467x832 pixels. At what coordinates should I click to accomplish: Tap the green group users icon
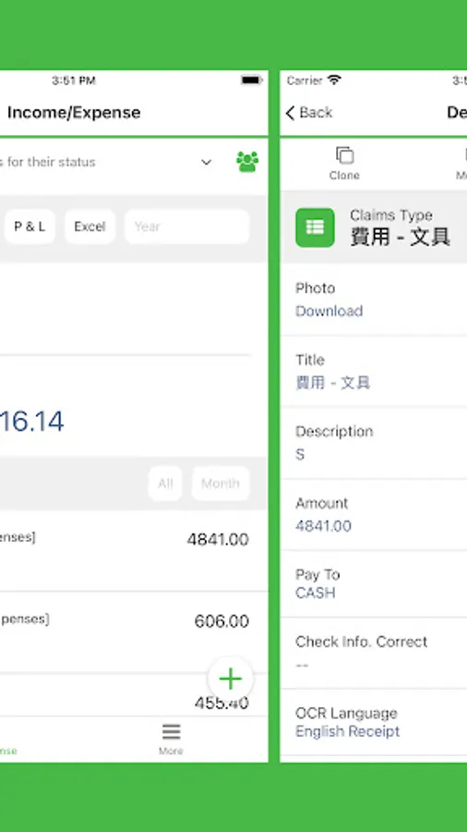(247, 162)
